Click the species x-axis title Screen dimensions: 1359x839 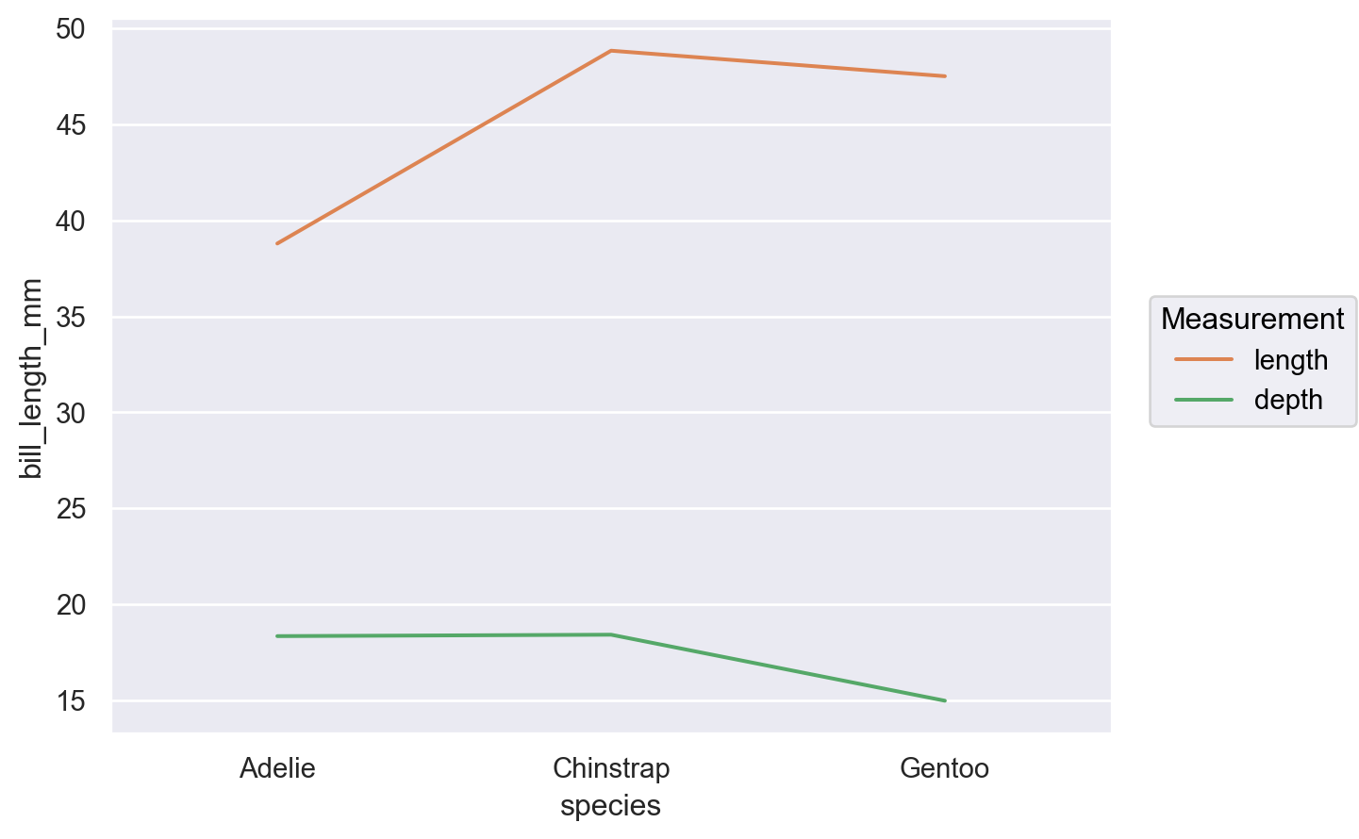[x=610, y=806]
